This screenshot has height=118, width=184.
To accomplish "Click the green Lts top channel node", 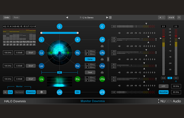I will click(42, 79).
